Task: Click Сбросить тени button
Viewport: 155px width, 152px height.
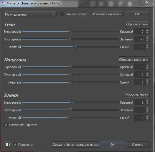Action: 137,24
